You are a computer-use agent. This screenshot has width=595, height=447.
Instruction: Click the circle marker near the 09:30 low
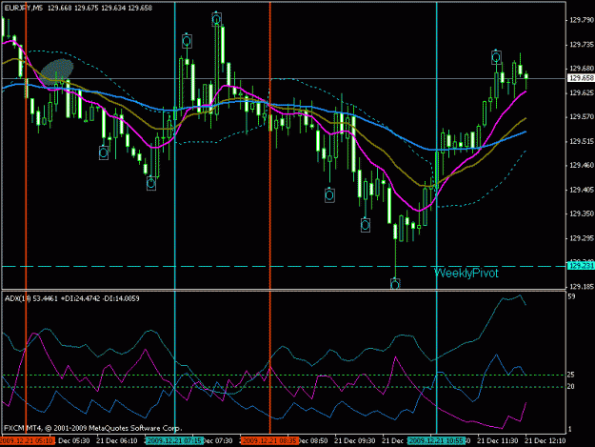(x=329, y=195)
